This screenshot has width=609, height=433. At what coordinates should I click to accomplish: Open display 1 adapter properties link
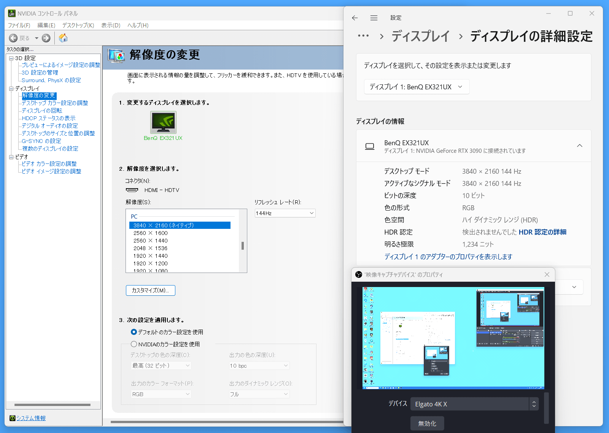click(x=448, y=257)
